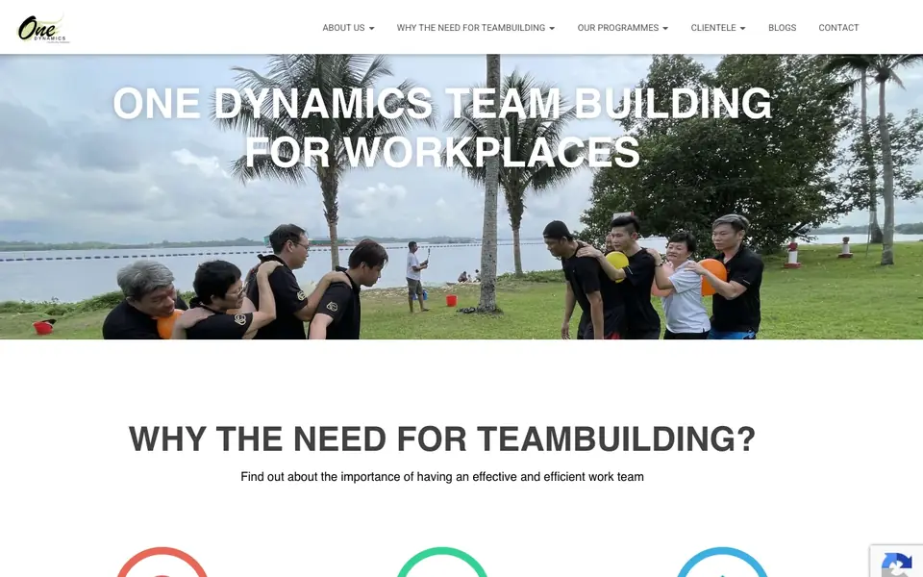This screenshot has height=577, width=923.
Task: Expand caret beside Why The Need For Teambuilding
Action: (x=552, y=28)
